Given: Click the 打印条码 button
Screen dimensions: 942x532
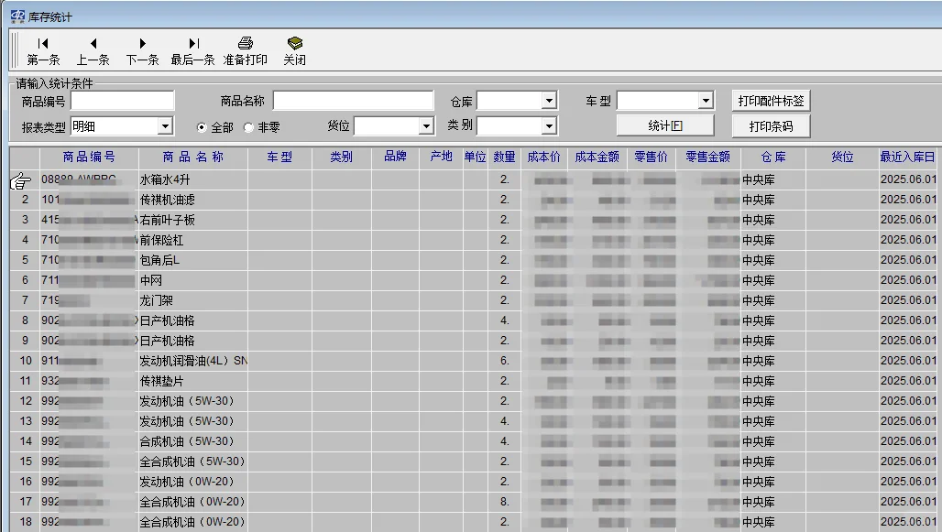Looking at the screenshot, I should point(771,126).
